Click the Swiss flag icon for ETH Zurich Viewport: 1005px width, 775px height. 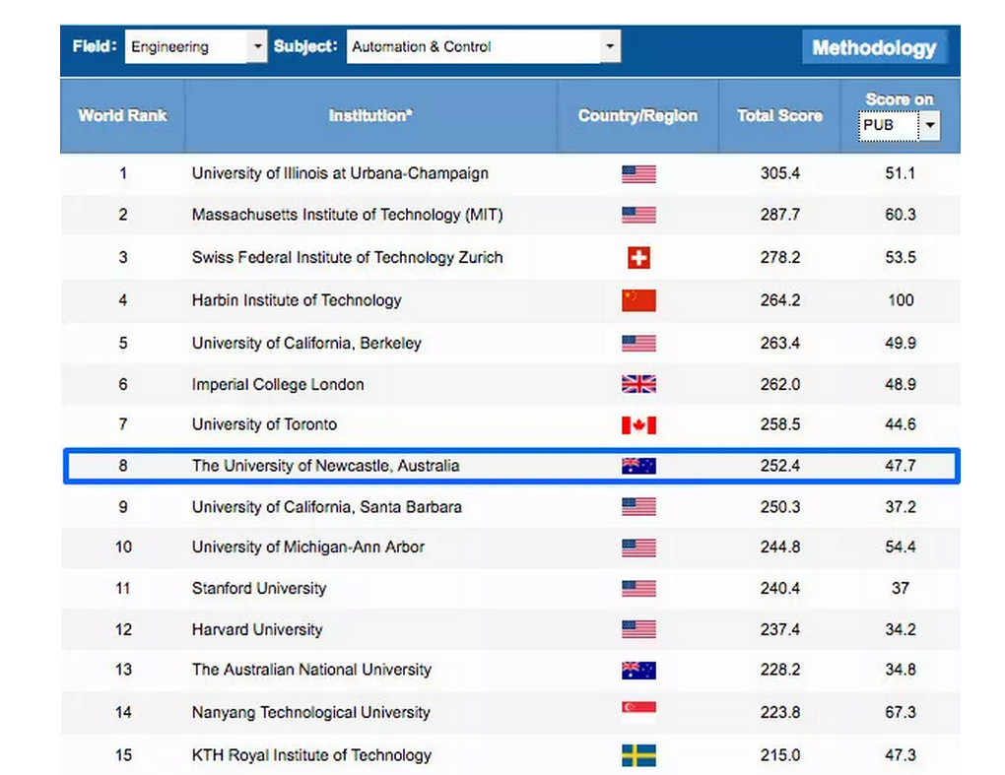[x=638, y=258]
